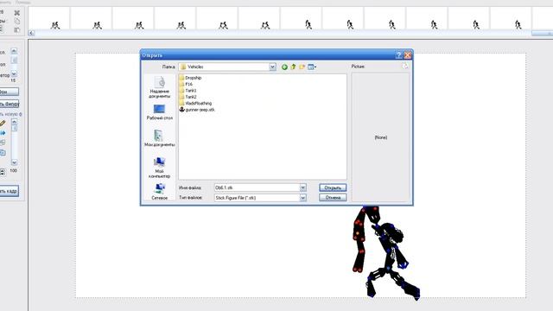Image resolution: width=553 pixels, height=311 pixels.
Task: Select the gunner-jeep.stk file
Action: pyautogui.click(x=197, y=110)
